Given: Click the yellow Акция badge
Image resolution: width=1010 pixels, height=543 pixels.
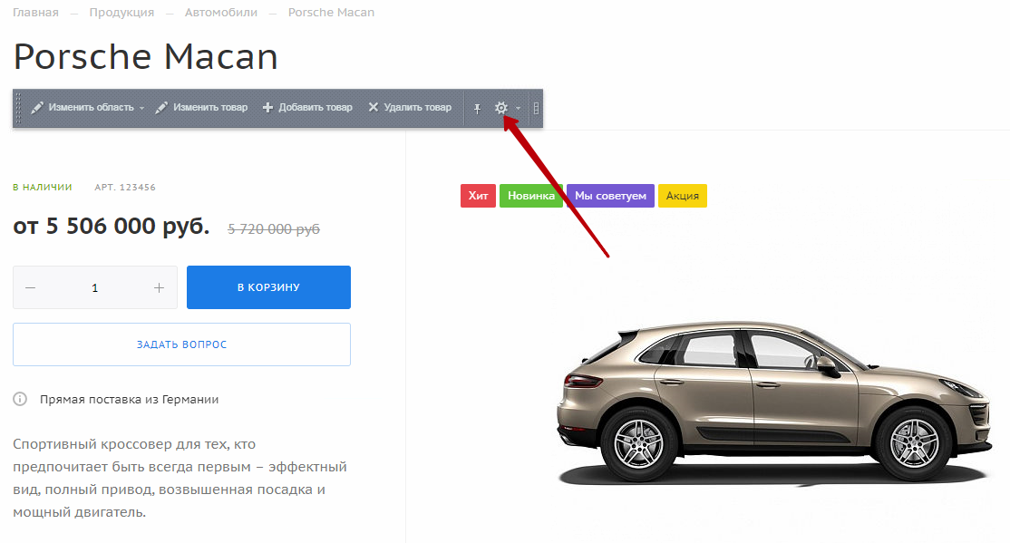Looking at the screenshot, I should click(682, 196).
